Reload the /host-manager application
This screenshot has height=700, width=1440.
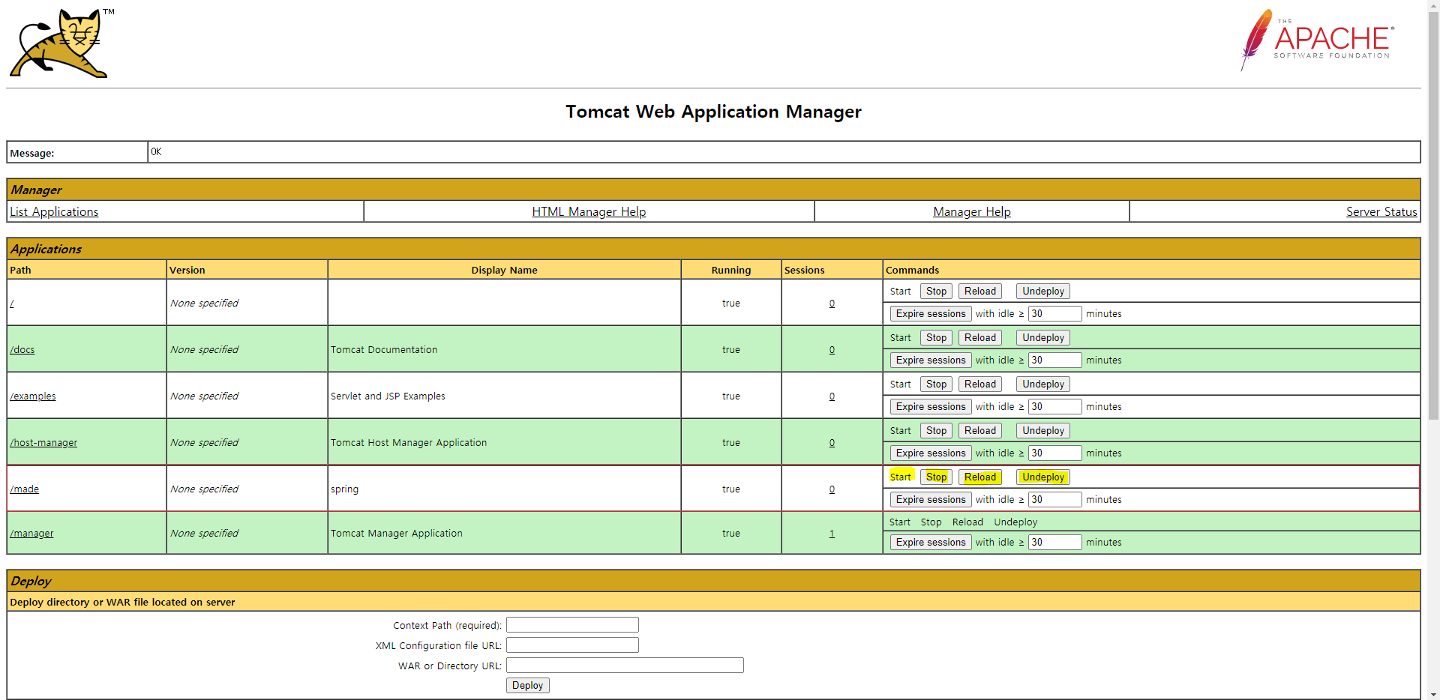click(980, 431)
